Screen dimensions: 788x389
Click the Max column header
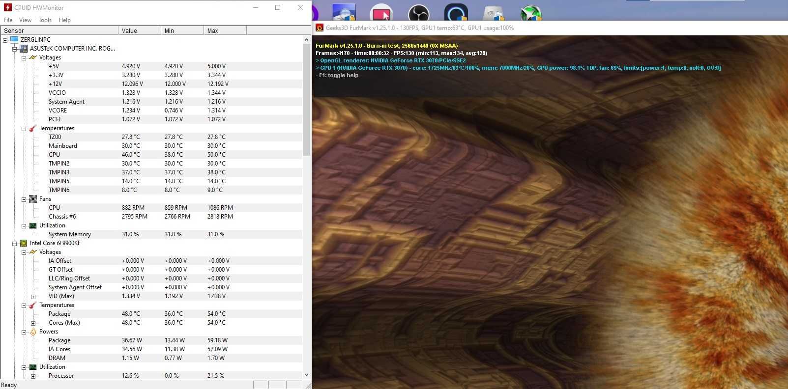point(225,30)
